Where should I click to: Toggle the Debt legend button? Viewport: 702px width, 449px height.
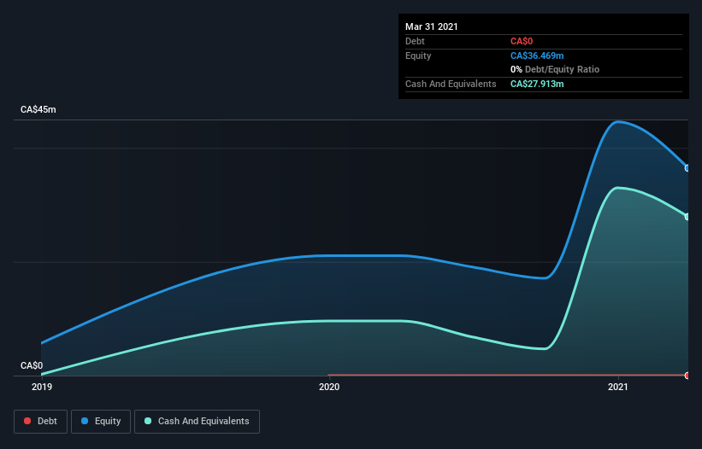click(41, 422)
